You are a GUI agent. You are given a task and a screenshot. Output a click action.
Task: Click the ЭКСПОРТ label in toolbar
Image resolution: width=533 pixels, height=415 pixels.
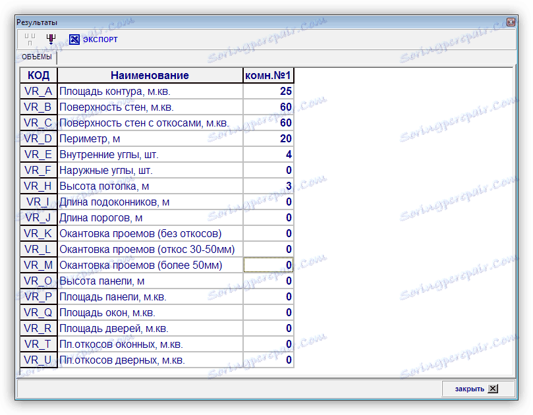[x=100, y=40]
